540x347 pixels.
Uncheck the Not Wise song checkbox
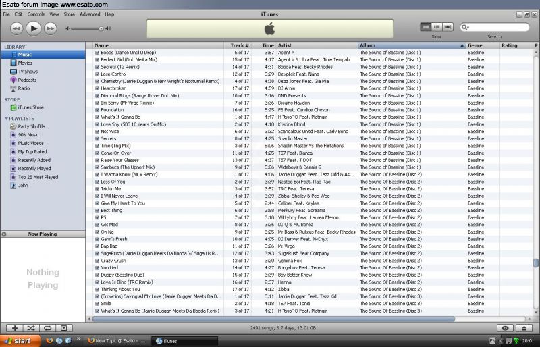click(97, 132)
